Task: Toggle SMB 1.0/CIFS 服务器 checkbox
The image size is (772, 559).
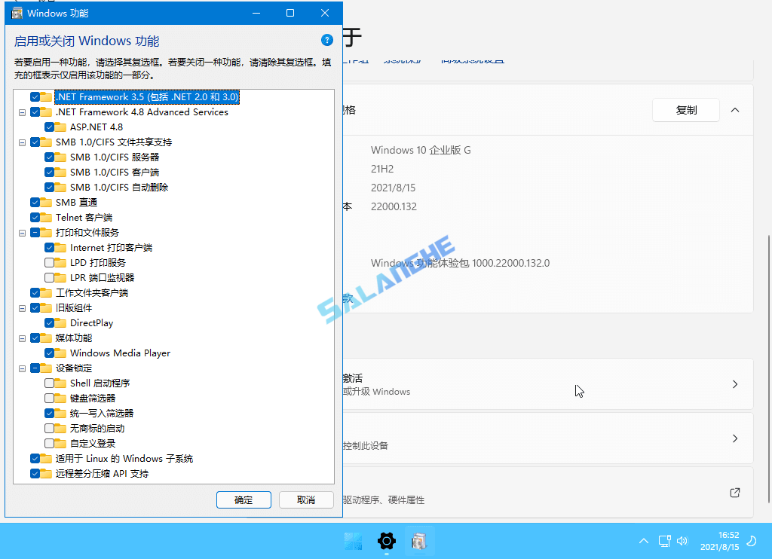Action: 49,157
